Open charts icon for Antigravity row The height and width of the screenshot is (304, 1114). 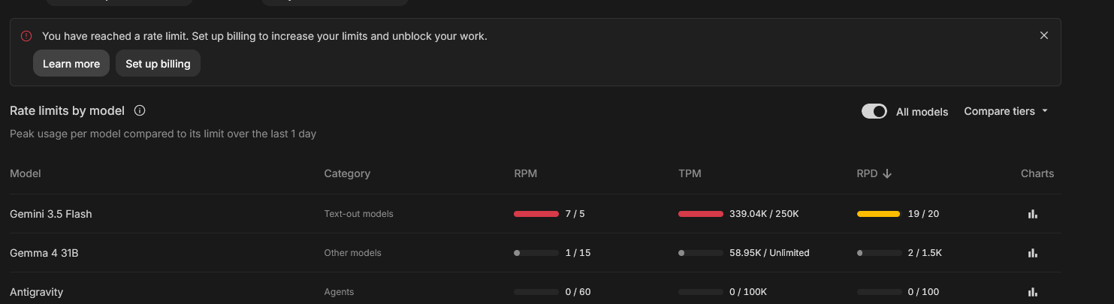click(1032, 292)
